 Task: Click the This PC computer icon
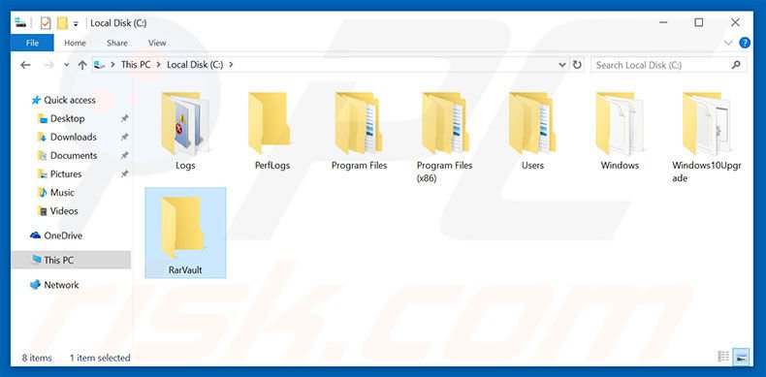pyautogui.click(x=36, y=260)
